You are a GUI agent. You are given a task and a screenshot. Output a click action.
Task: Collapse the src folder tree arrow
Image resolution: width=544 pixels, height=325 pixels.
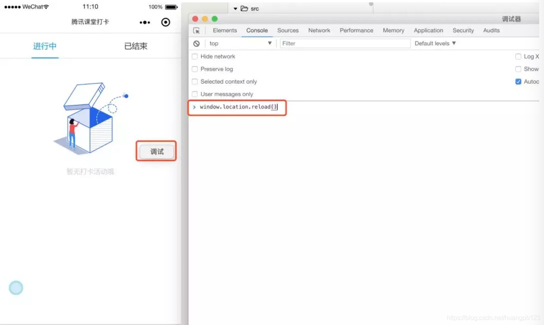[235, 8]
